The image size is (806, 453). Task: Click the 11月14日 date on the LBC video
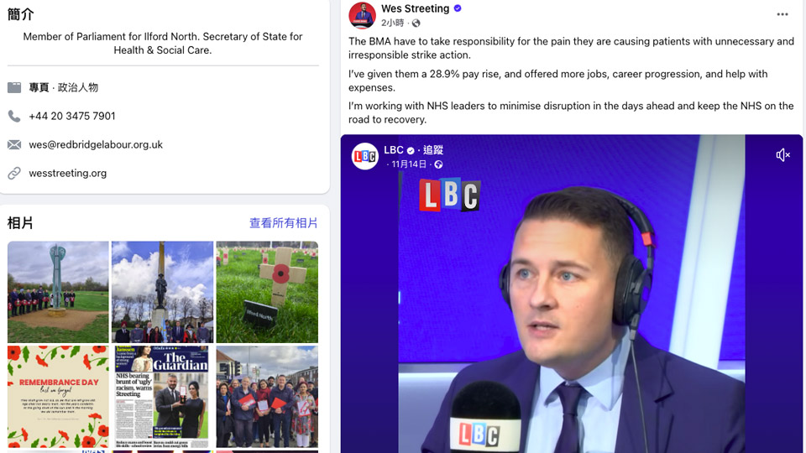click(409, 164)
